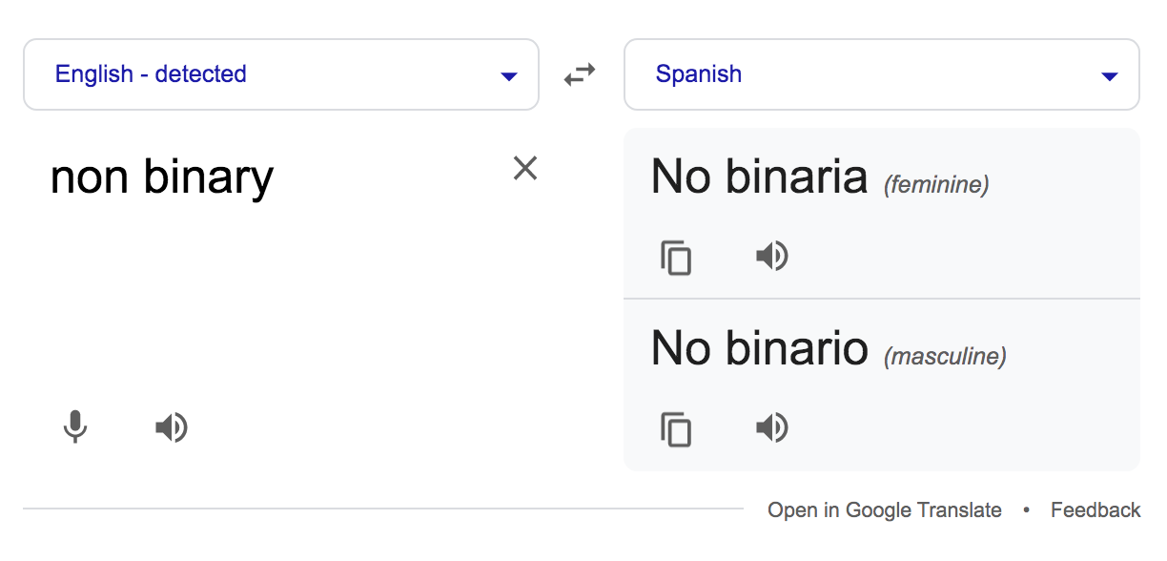Send feedback via the Feedback link
The image size is (1167, 561).
point(1095,510)
